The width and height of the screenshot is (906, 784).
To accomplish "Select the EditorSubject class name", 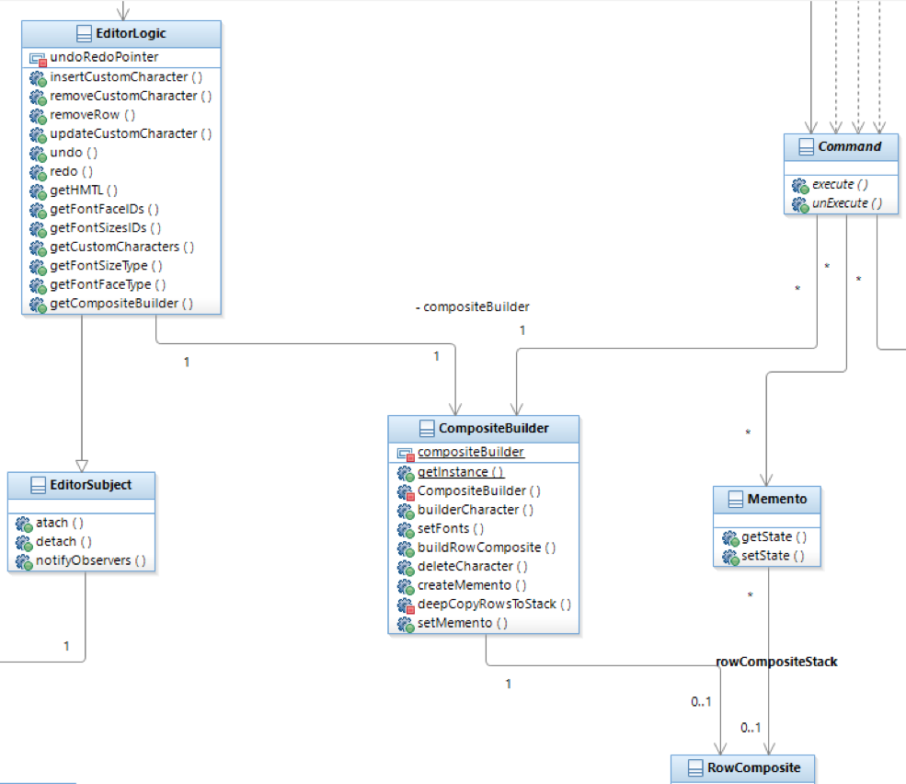I will tap(91, 485).
